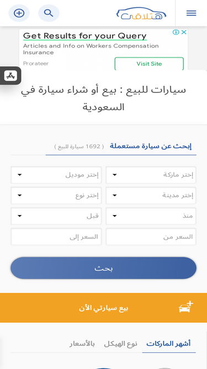Tap the App Store floating icon
The height and width of the screenshot is (369, 207).
(10, 76)
